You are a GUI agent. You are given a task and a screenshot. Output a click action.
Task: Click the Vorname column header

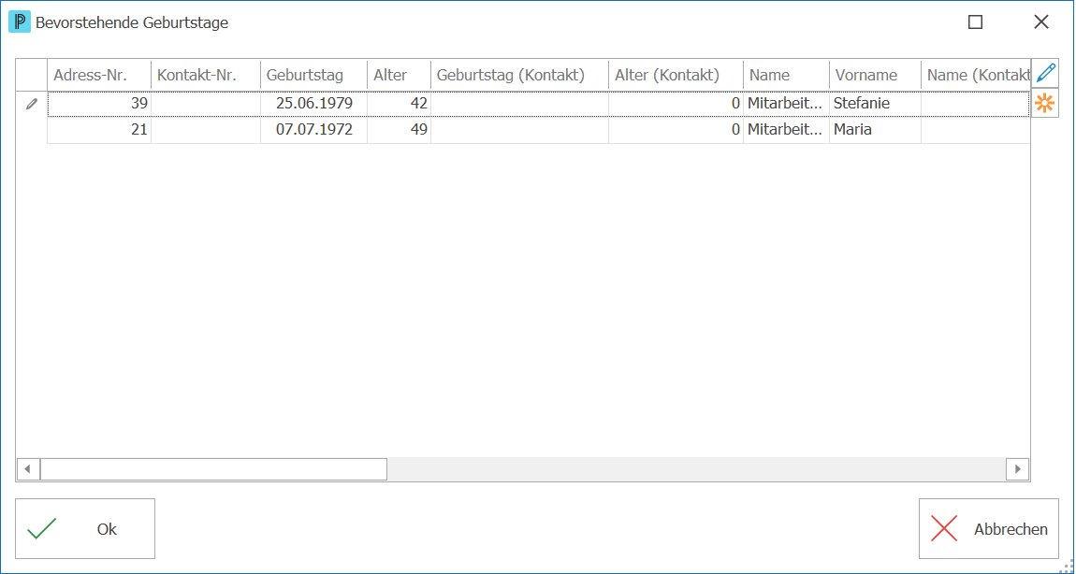tap(875, 75)
